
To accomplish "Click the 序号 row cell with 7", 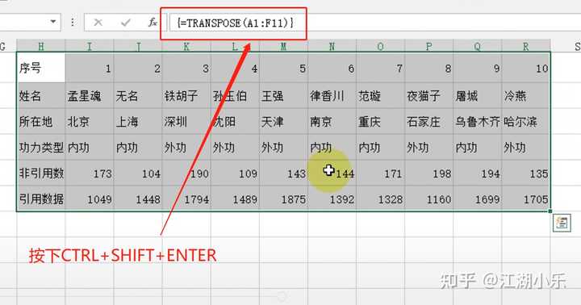I will coord(381,68).
